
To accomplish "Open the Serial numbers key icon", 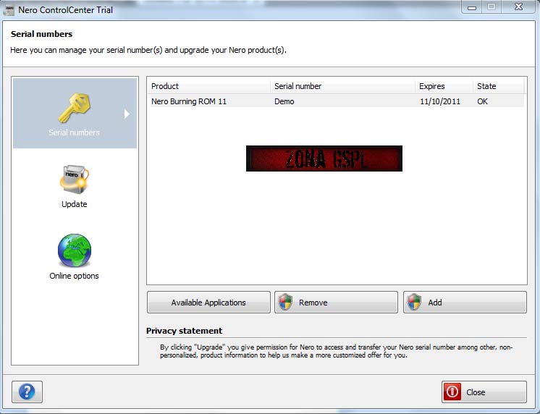I will tap(75, 108).
